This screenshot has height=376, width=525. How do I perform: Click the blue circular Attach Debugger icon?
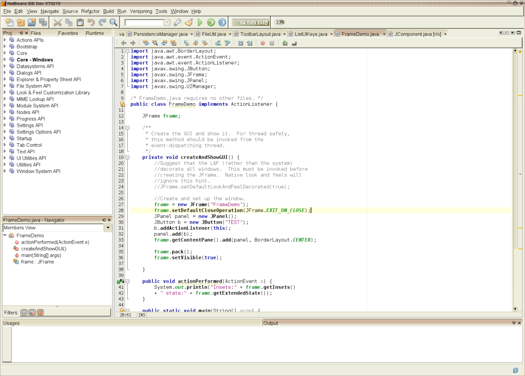coord(222,23)
